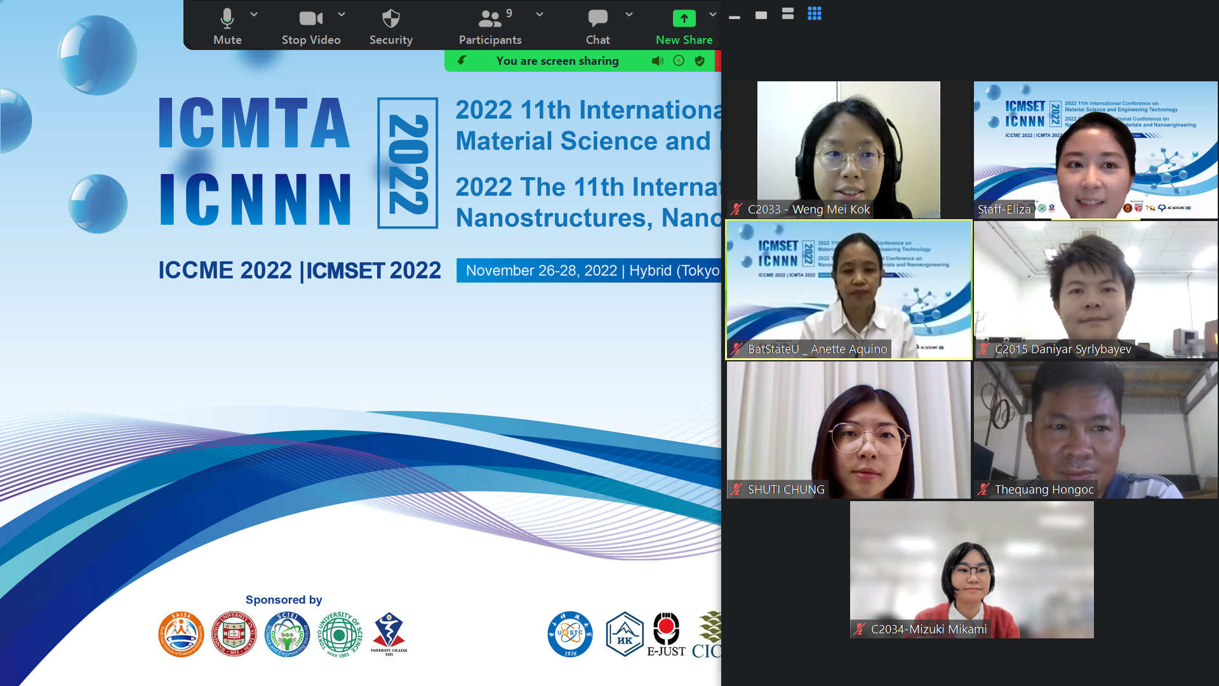1219x686 pixels.
Task: Select Daniyar Syrlybayev video tile
Action: click(x=1096, y=290)
